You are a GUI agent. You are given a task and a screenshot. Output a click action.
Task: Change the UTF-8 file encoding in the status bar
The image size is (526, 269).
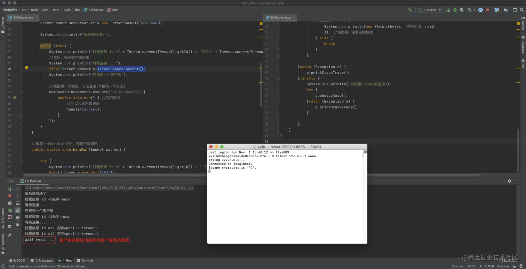pos(489,266)
